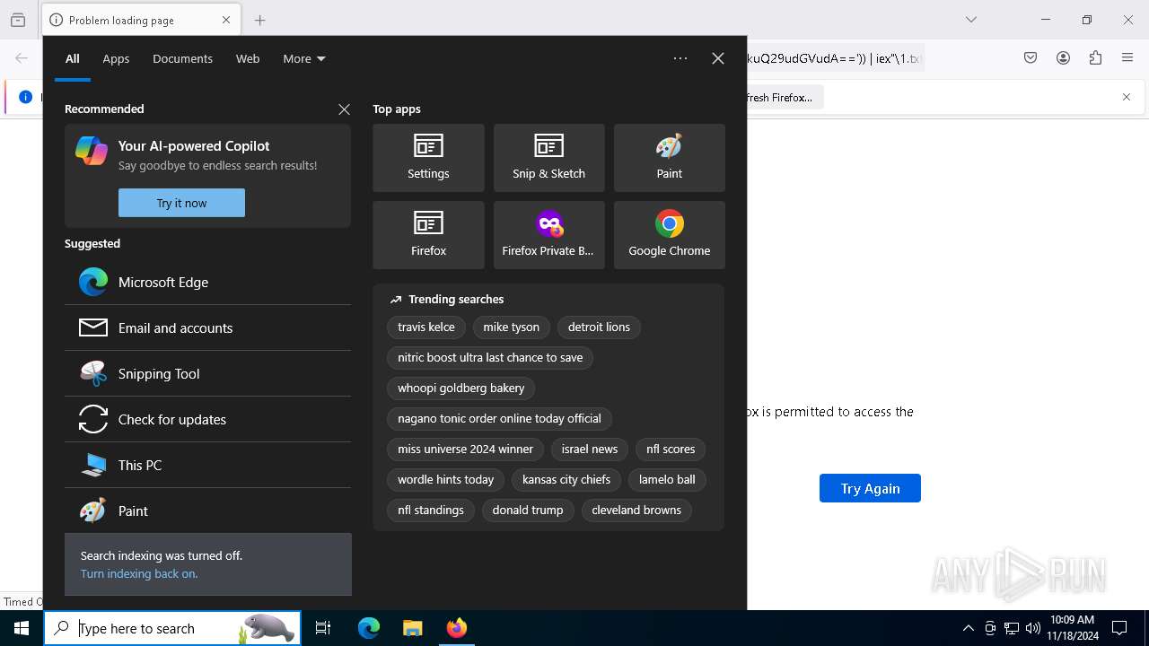
Task: Open volume tray icon
Action: [x=1033, y=628]
